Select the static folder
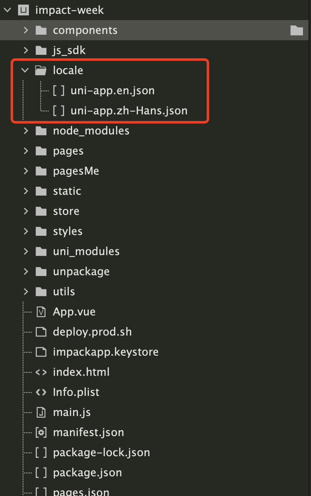Screen dimensions: 311x496 pyautogui.click(x=67, y=191)
